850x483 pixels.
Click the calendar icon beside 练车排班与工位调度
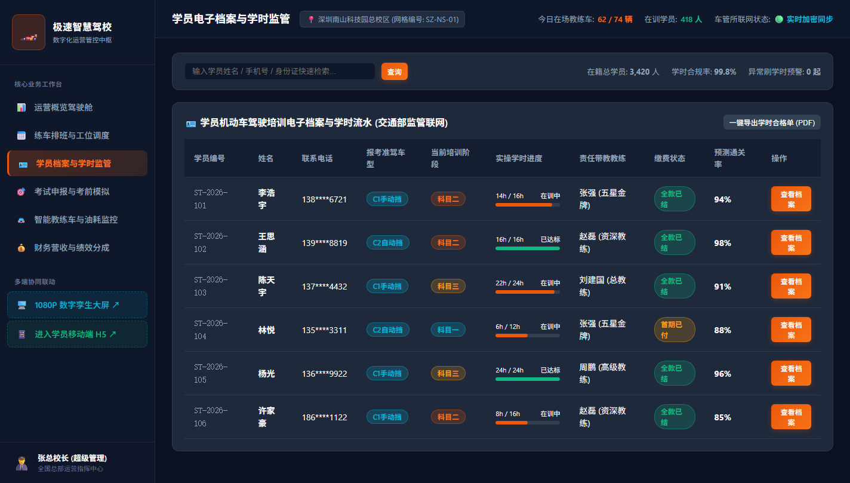[21, 136]
